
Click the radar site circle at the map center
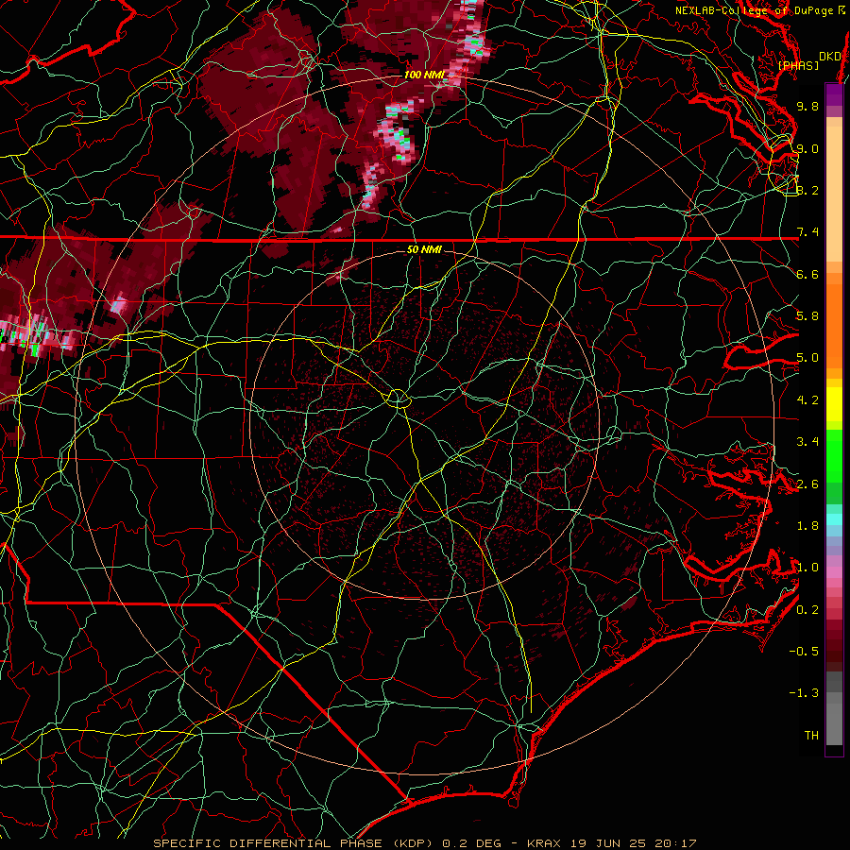[398, 399]
